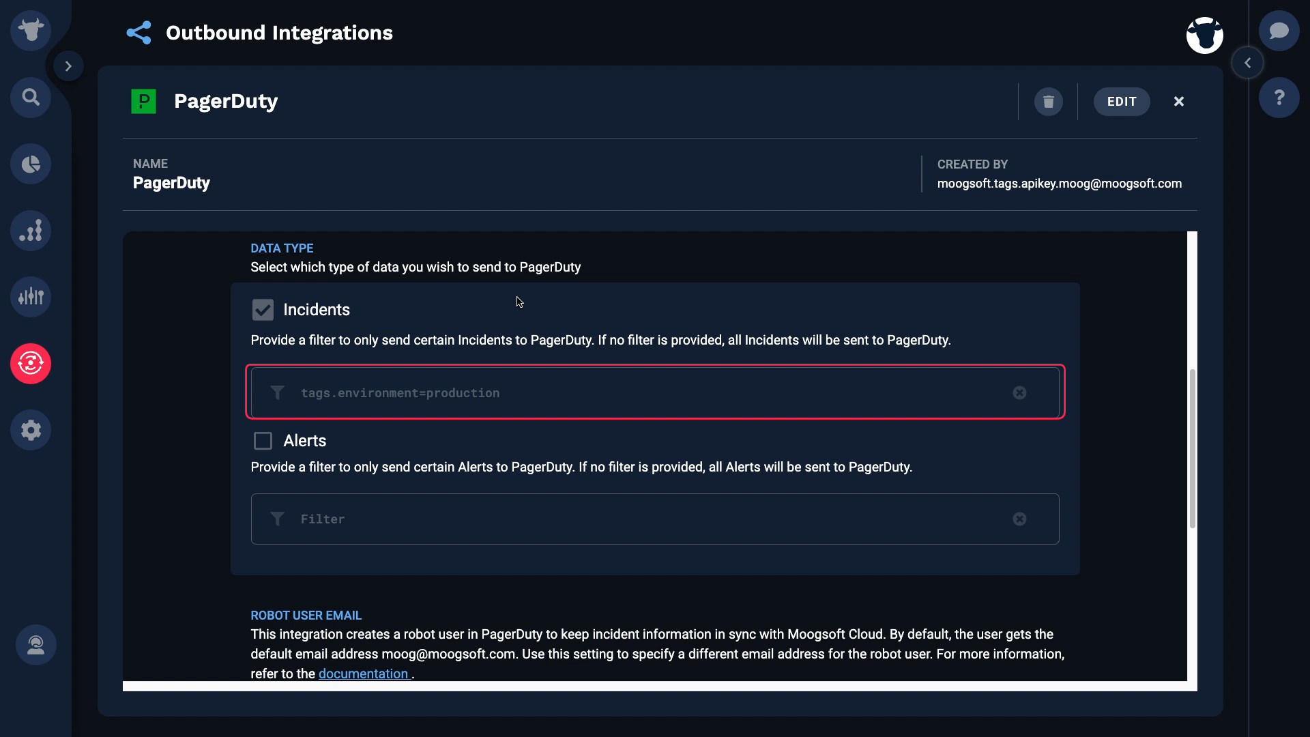
Task: Close the PagerDuty integration panel
Action: click(1179, 102)
